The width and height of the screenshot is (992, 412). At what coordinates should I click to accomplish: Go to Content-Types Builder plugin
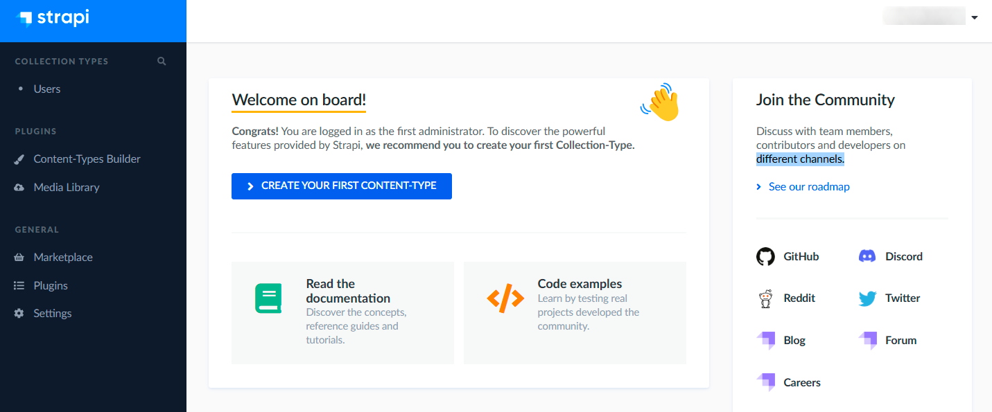coord(87,159)
